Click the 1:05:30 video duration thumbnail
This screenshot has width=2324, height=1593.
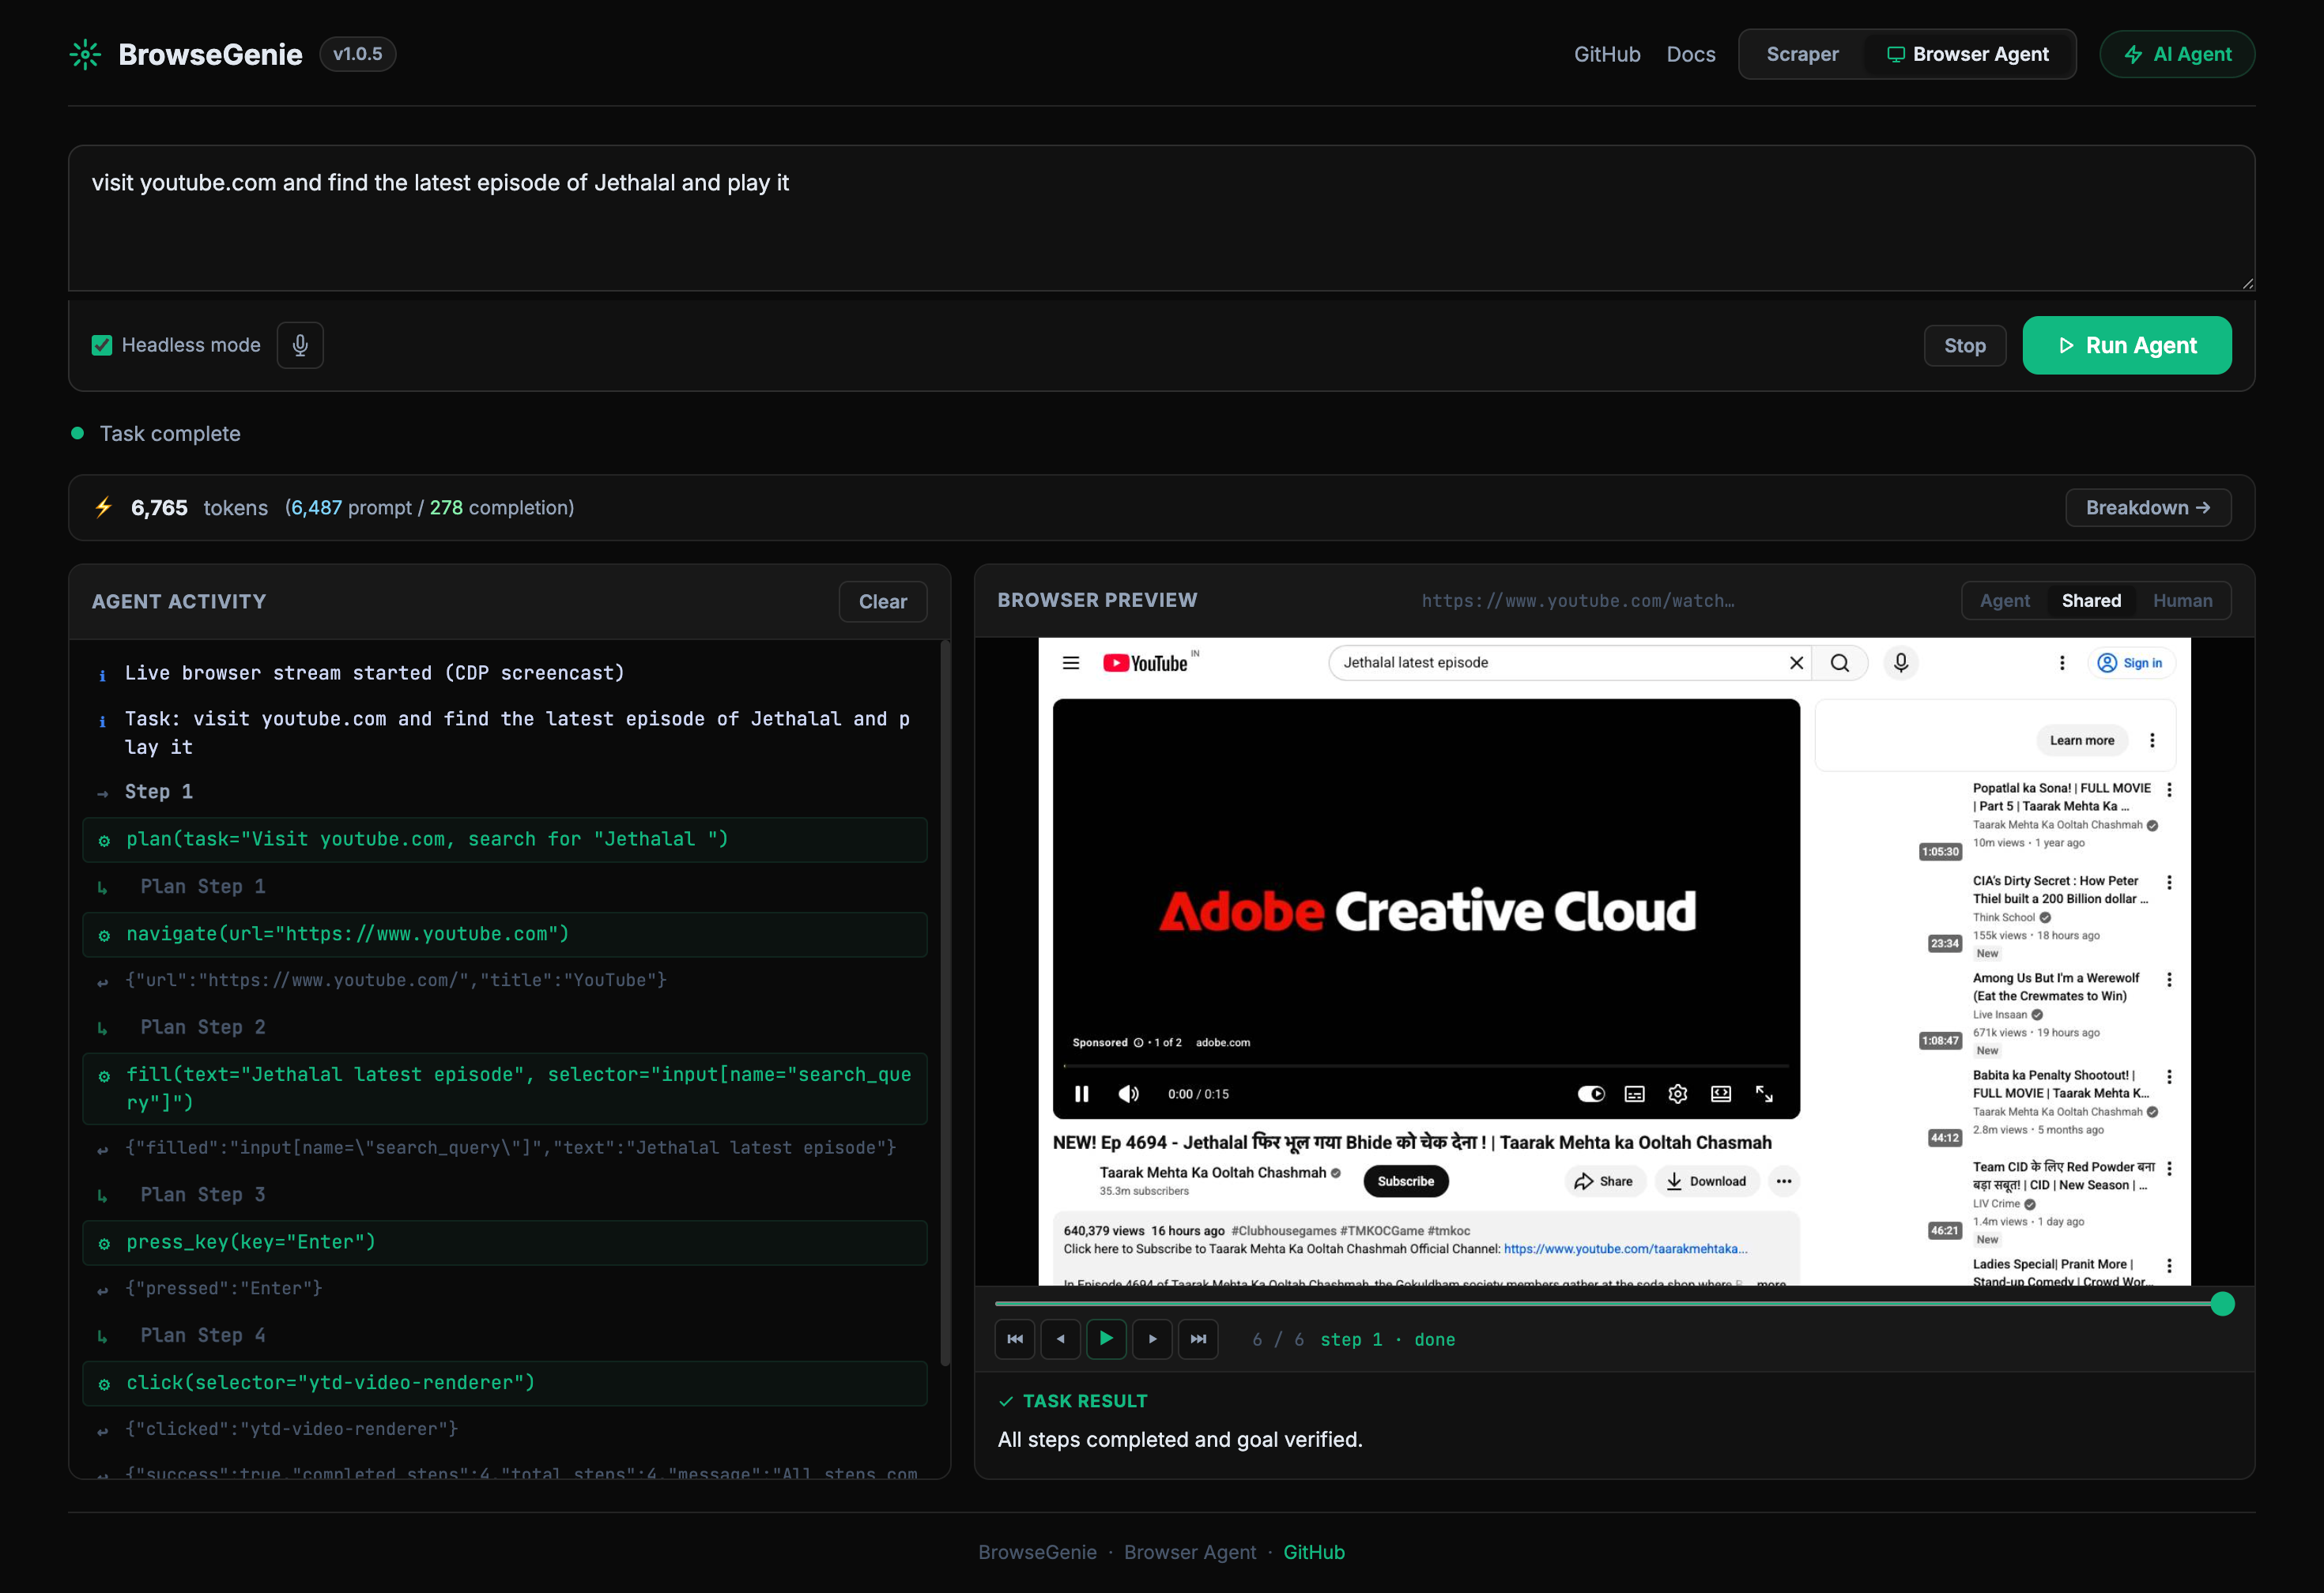click(1939, 852)
